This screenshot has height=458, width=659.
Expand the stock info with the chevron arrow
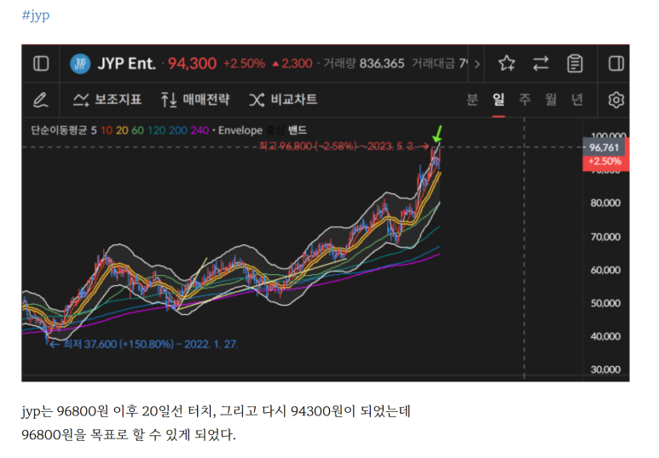[477, 64]
